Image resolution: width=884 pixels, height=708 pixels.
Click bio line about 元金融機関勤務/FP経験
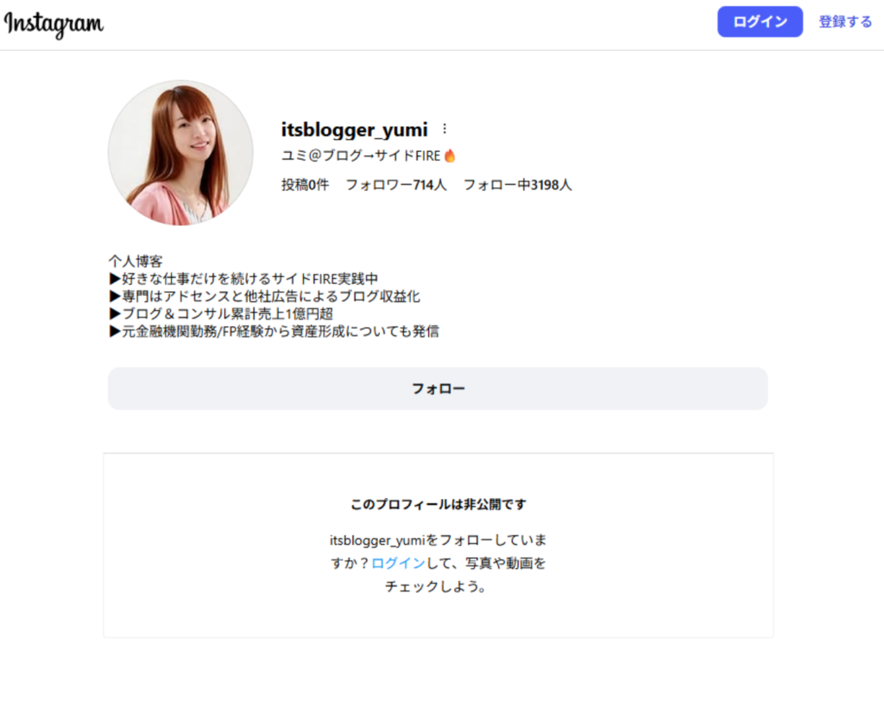point(275,331)
